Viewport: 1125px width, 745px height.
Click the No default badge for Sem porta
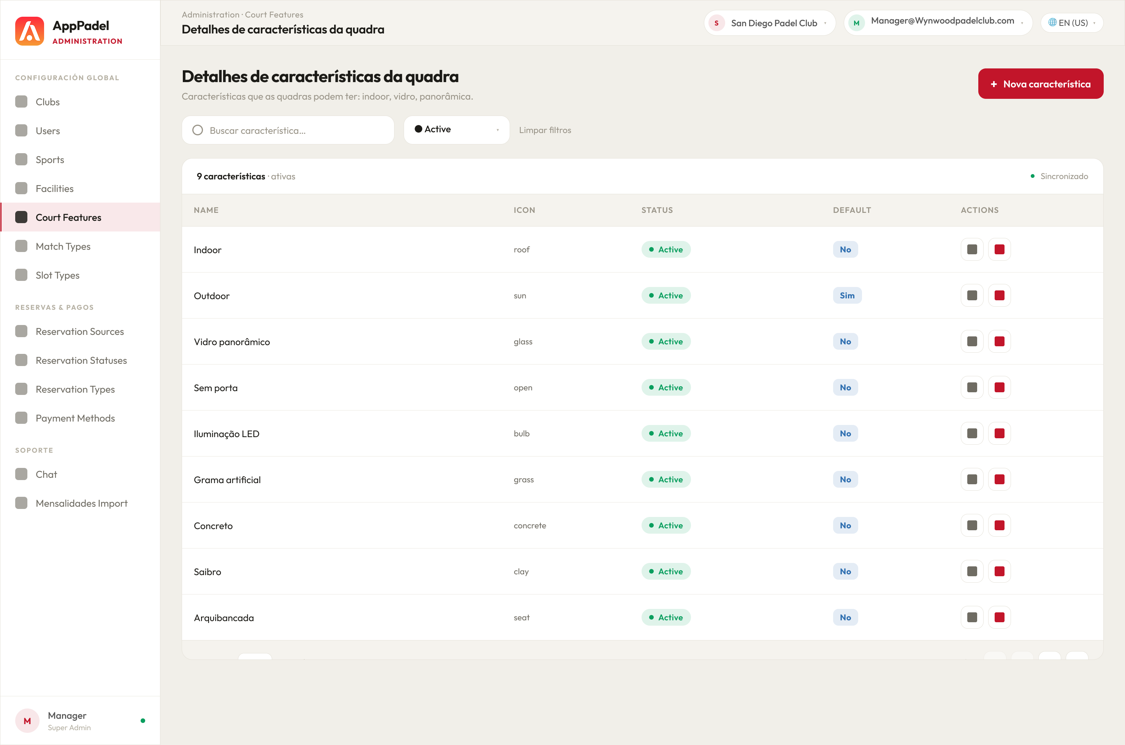pos(845,388)
